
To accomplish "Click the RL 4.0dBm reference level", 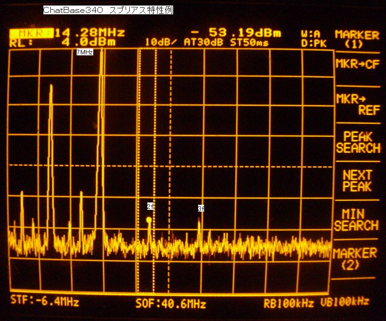I will [x=62, y=42].
